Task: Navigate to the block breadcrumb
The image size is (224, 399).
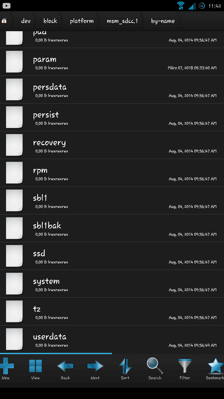Action: pyautogui.click(x=50, y=21)
